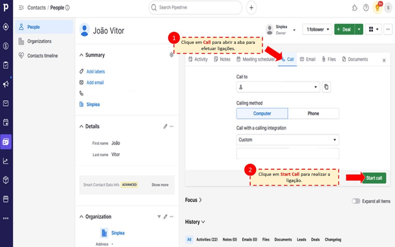Click the green Start call button
395x247 pixels.
374,178
